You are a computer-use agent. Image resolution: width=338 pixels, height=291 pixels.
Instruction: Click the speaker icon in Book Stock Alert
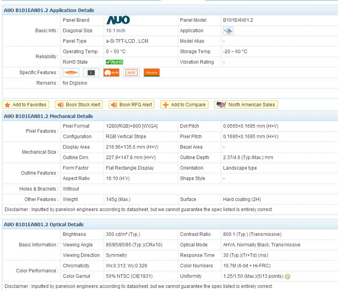61,105
